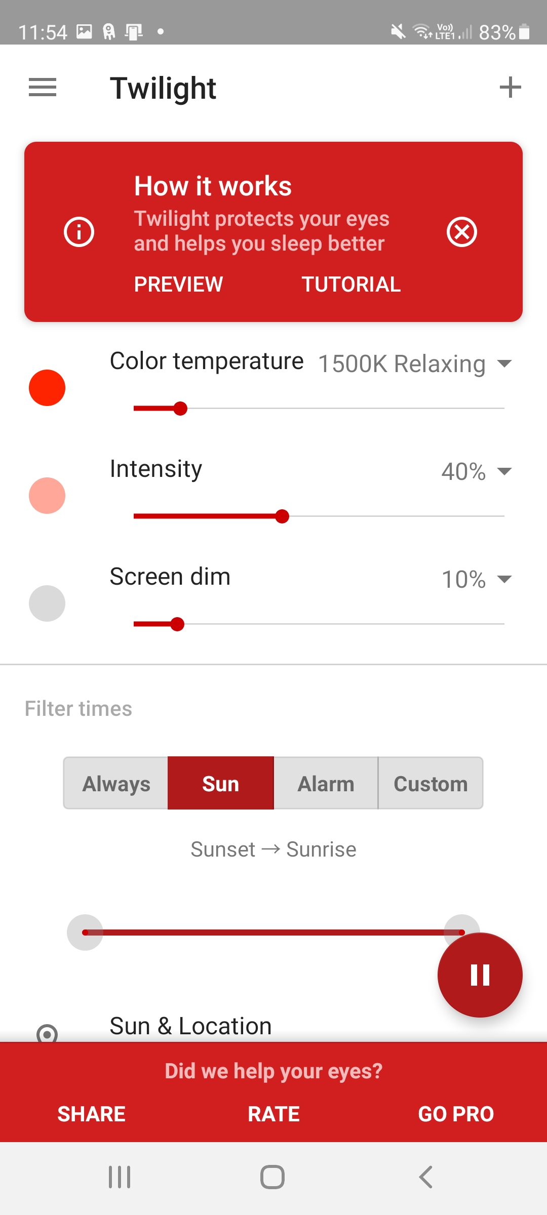Tap PREVIEW in the How it works card

pyautogui.click(x=178, y=284)
